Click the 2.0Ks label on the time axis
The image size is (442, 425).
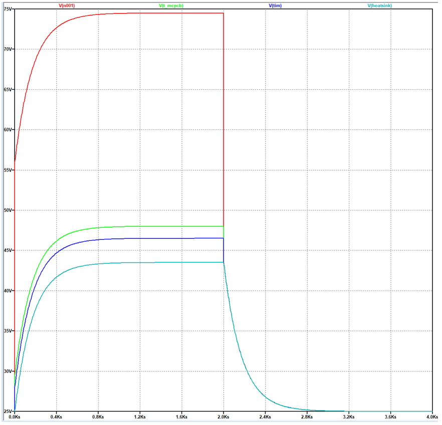coord(224,417)
